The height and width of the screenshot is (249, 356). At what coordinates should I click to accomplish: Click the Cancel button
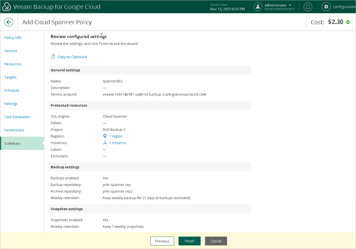[x=216, y=241]
